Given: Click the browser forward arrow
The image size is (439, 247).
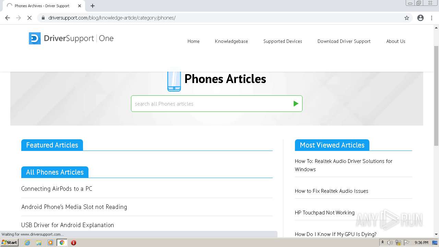Looking at the screenshot, I should (x=19, y=18).
